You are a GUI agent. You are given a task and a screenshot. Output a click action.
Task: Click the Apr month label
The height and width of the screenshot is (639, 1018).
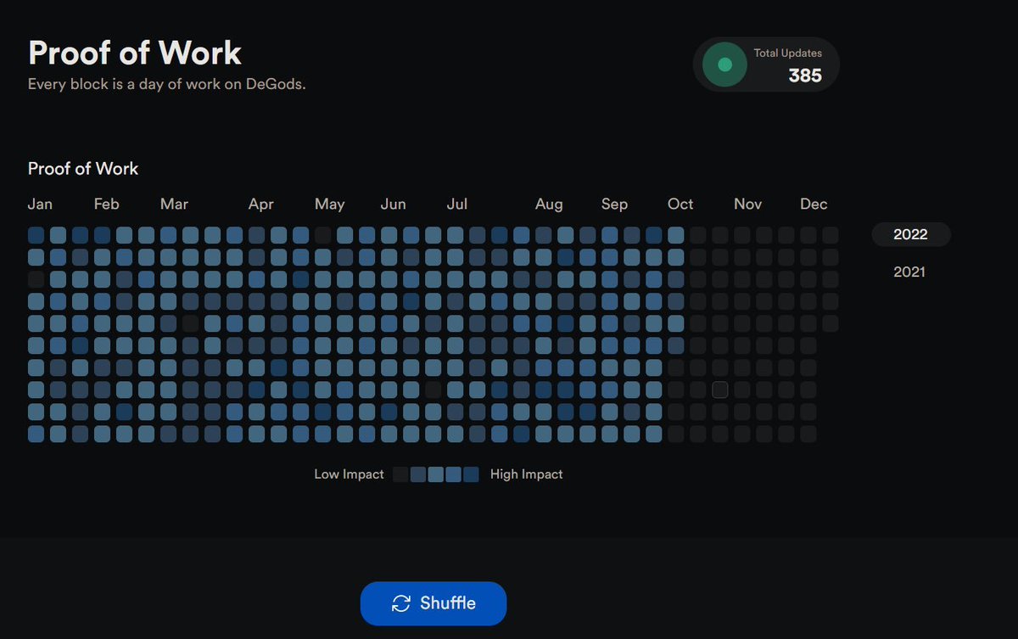[261, 204]
